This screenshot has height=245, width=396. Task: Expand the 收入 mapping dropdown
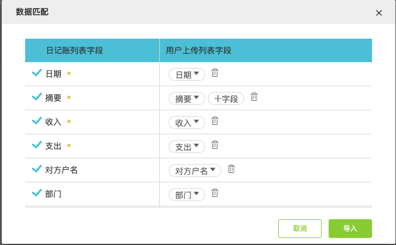[187, 122]
